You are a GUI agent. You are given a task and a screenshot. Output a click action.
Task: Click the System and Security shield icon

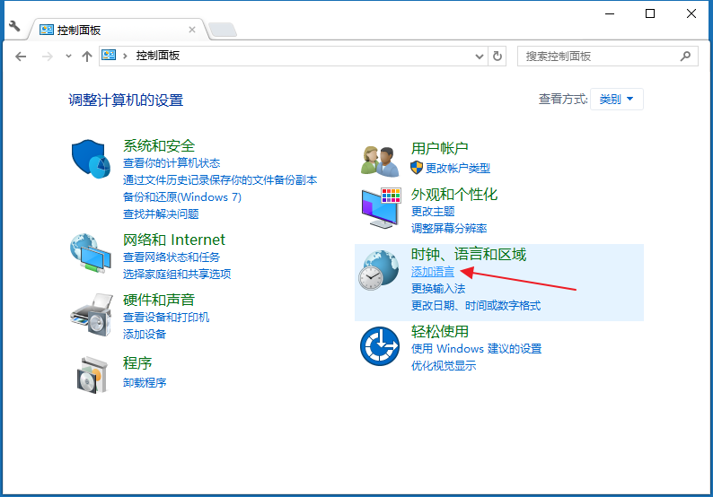pyautogui.click(x=90, y=160)
